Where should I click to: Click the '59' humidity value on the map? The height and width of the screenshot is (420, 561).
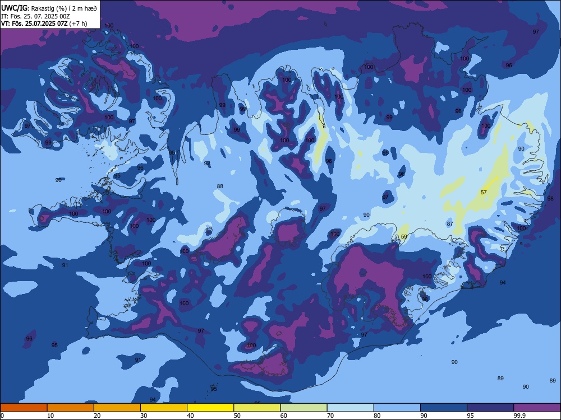[404, 237]
